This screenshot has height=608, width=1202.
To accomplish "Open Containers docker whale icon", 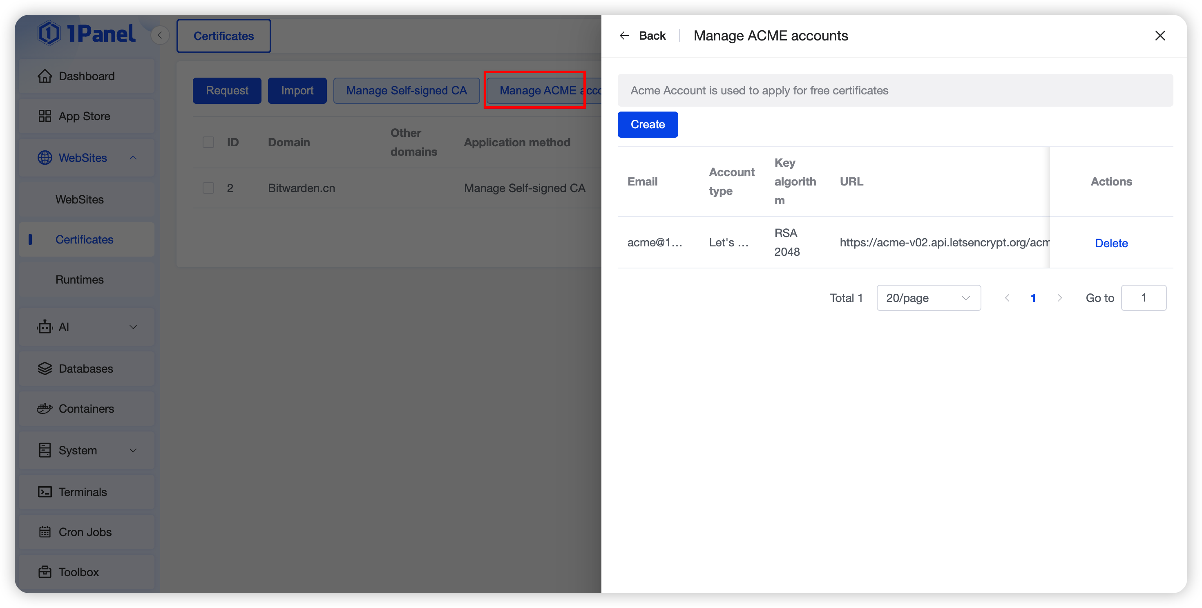I will pos(45,409).
